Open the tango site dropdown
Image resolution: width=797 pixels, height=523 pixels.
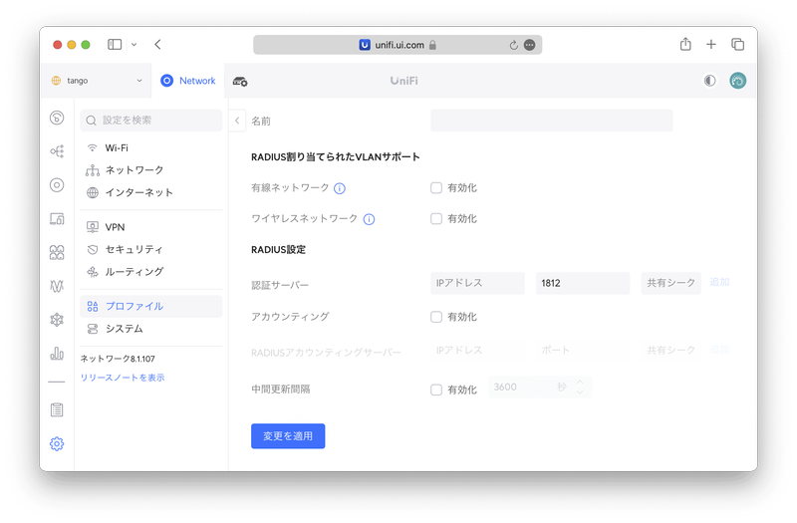(x=97, y=81)
